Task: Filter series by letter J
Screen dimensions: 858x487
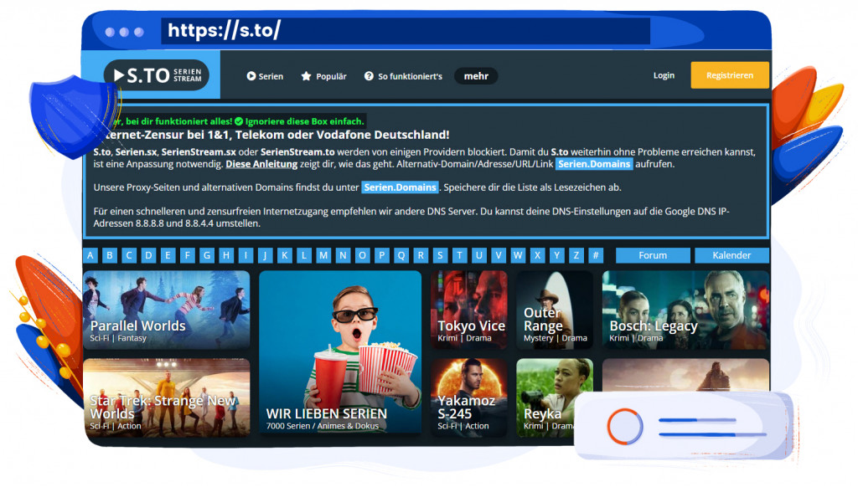Action: pyautogui.click(x=266, y=255)
